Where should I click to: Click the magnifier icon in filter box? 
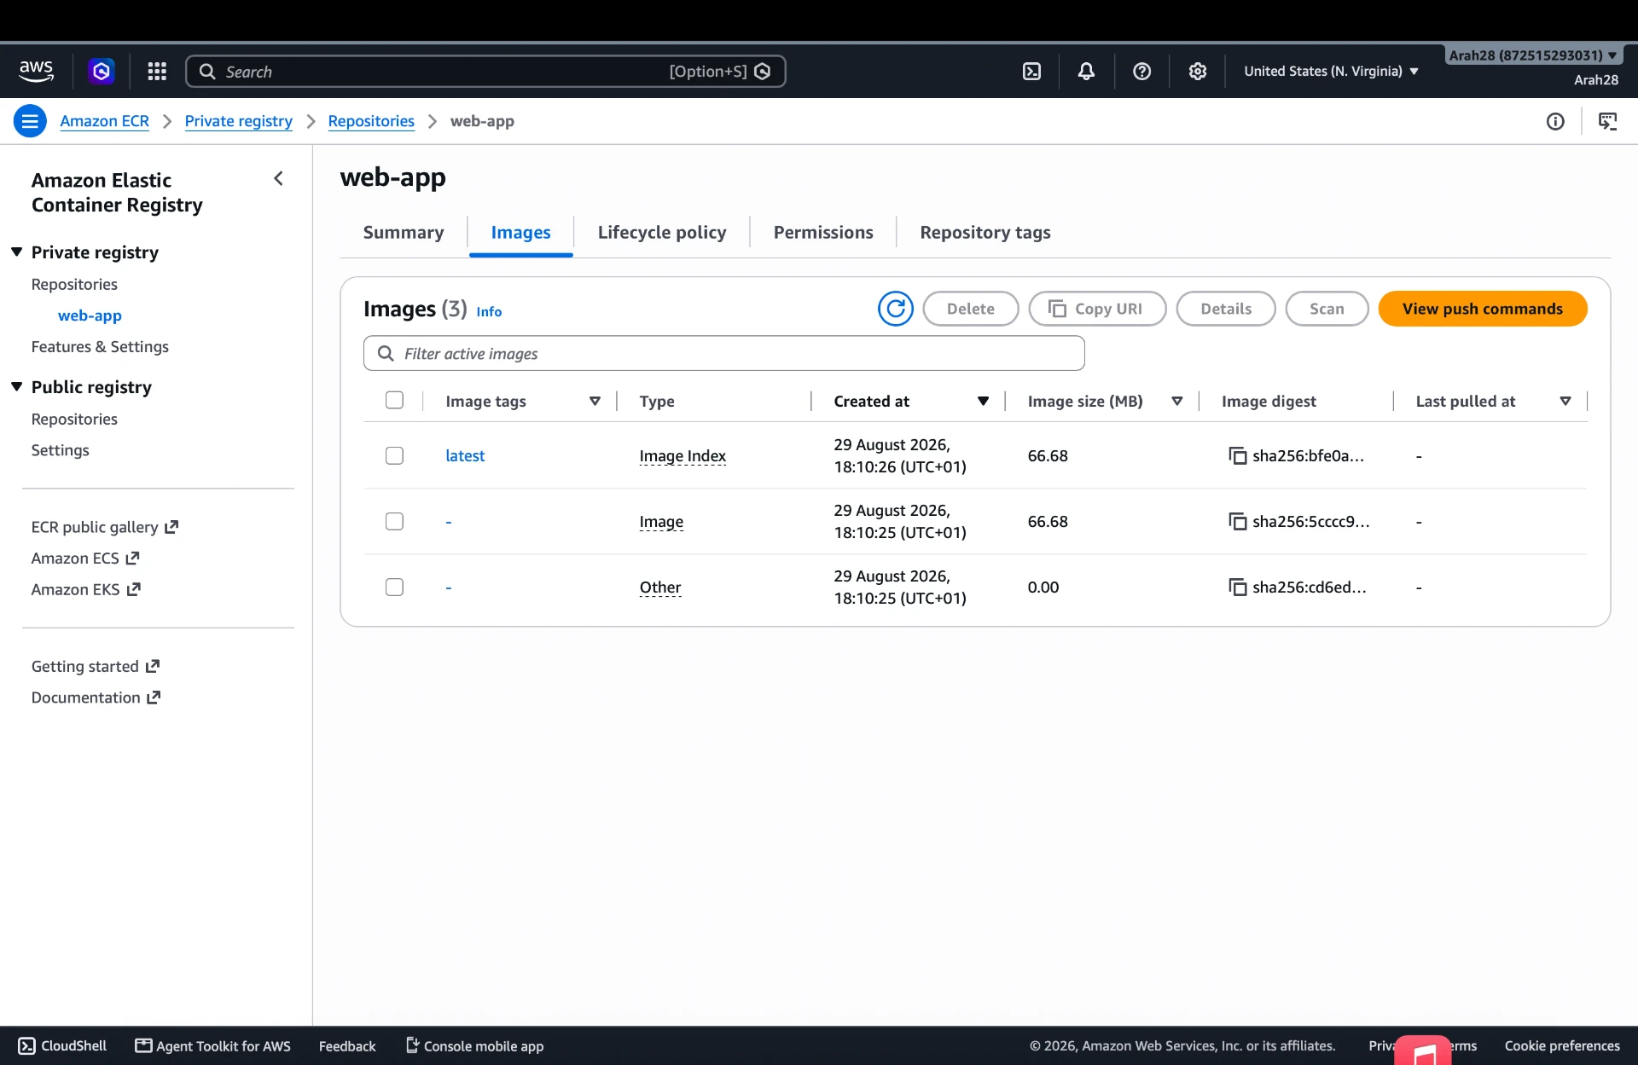[386, 353]
